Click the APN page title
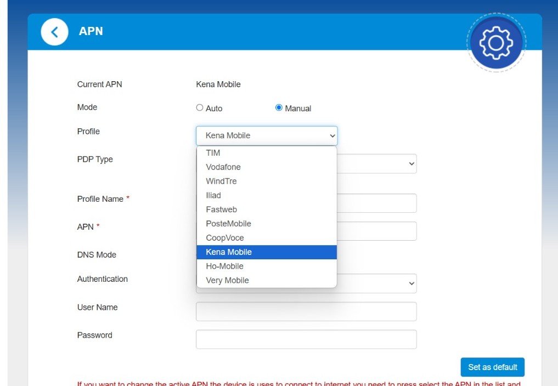This screenshot has height=386, width=558. pos(91,31)
